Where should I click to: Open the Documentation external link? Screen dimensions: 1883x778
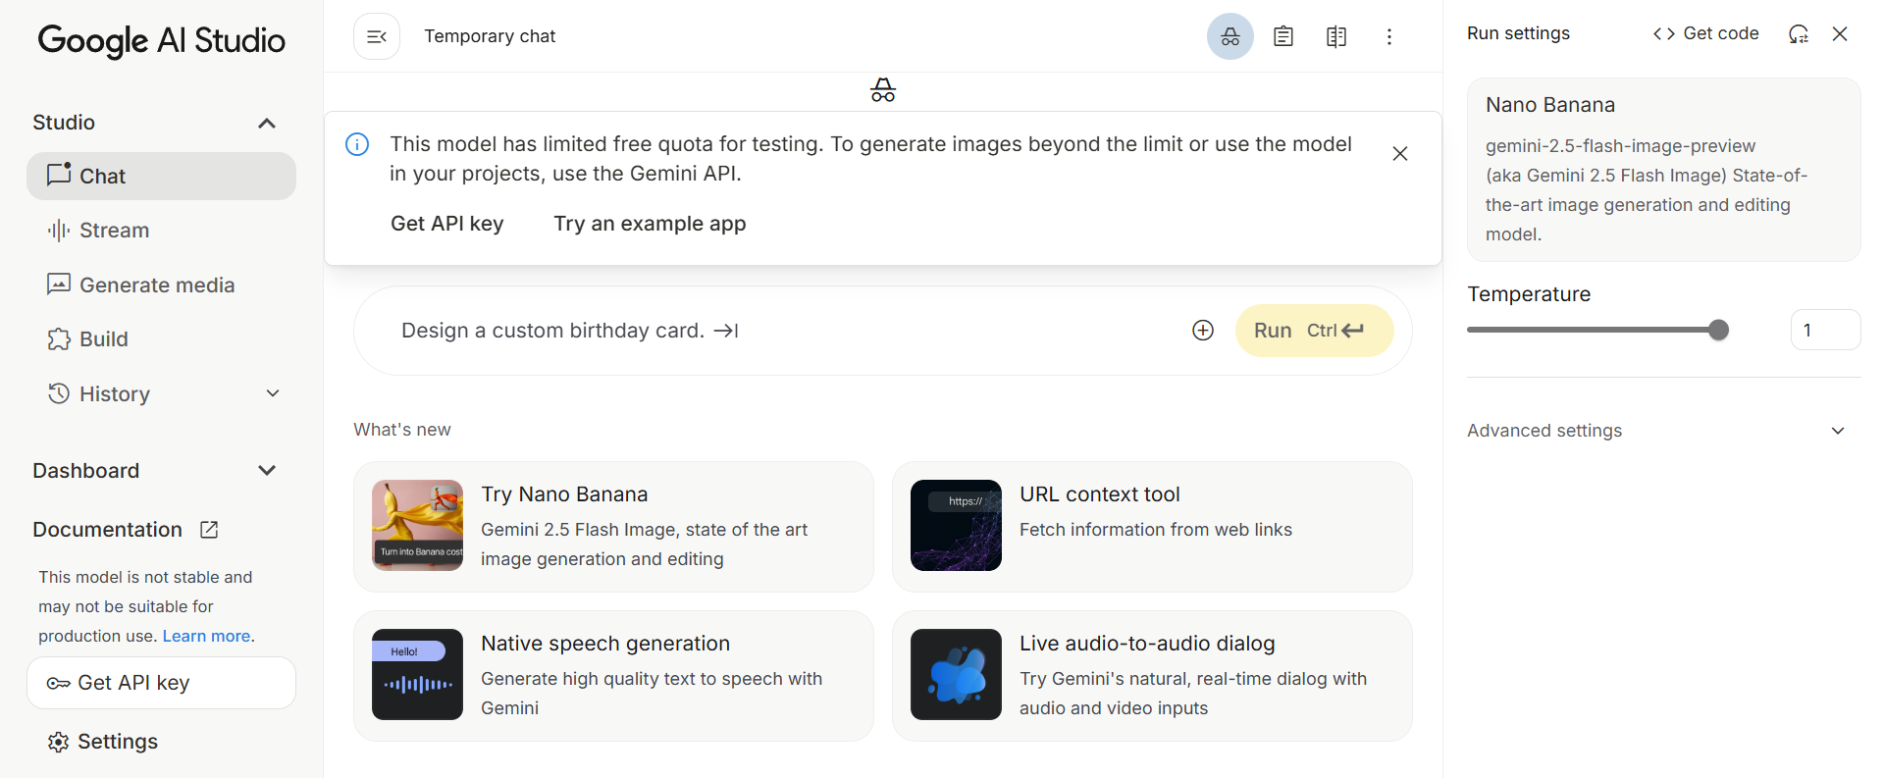pos(126,530)
